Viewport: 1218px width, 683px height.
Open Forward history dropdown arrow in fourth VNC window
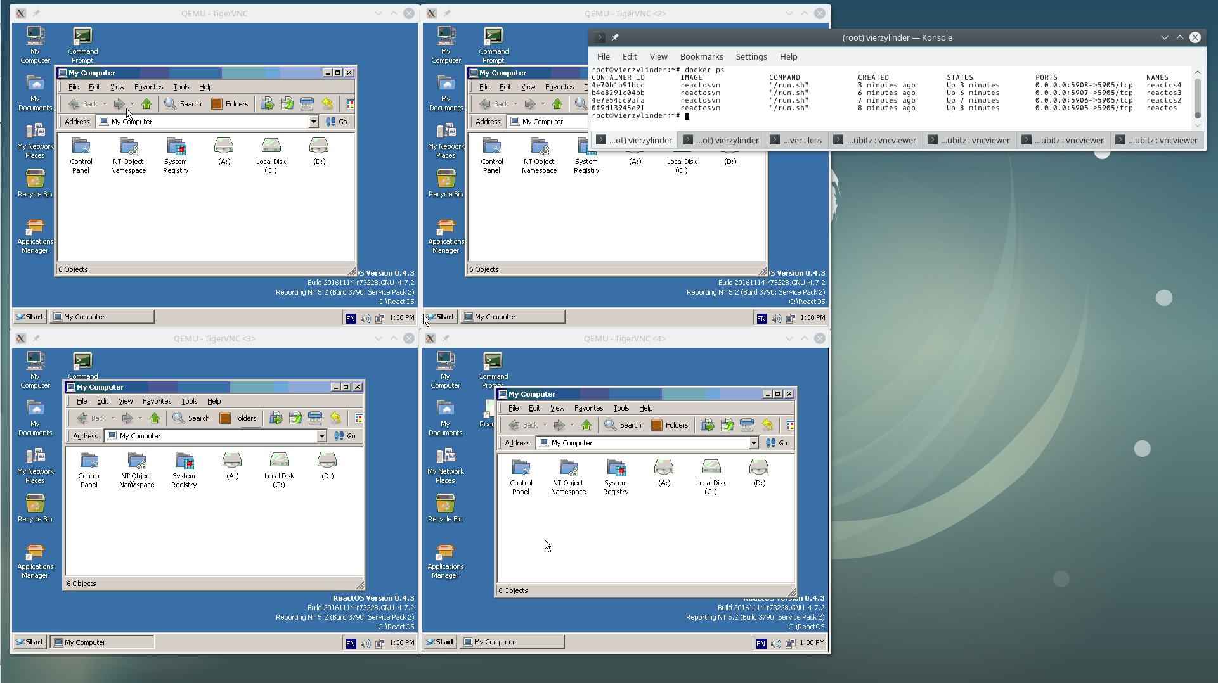(x=572, y=425)
